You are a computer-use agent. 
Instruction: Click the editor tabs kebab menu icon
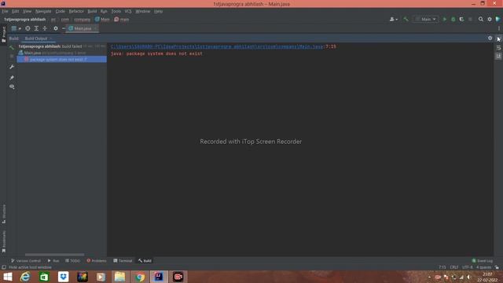pyautogui.click(x=499, y=28)
